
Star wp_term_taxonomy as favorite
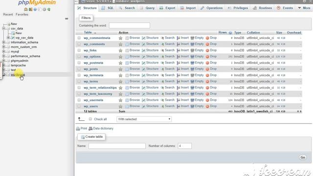121,94
